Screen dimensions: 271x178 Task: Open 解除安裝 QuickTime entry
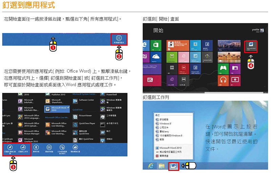pos(81,132)
